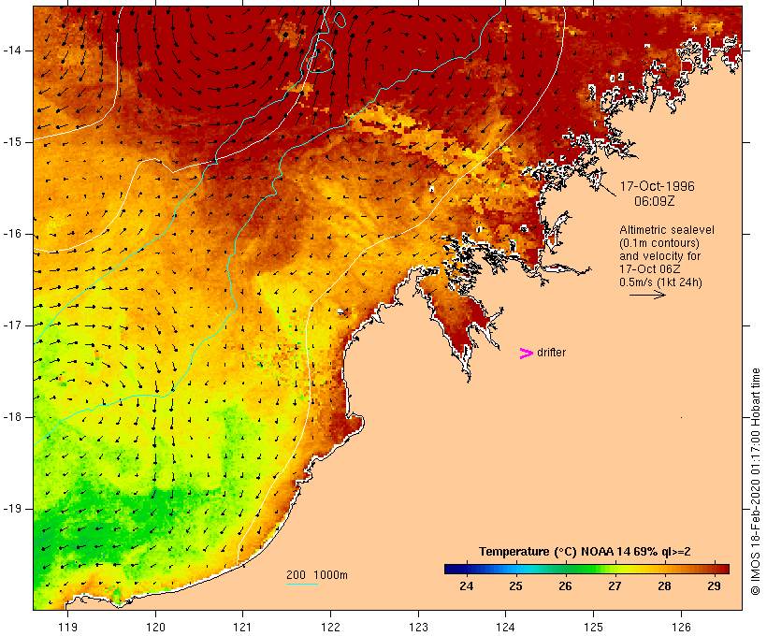Viewport: 767px width, 636px height.
Task: Click the '0.5m/s (1kt 24h)' scale text
Action: point(660,282)
